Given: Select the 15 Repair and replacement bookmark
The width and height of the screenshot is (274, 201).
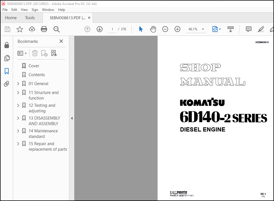Looking at the screenshot, I should (x=48, y=147).
